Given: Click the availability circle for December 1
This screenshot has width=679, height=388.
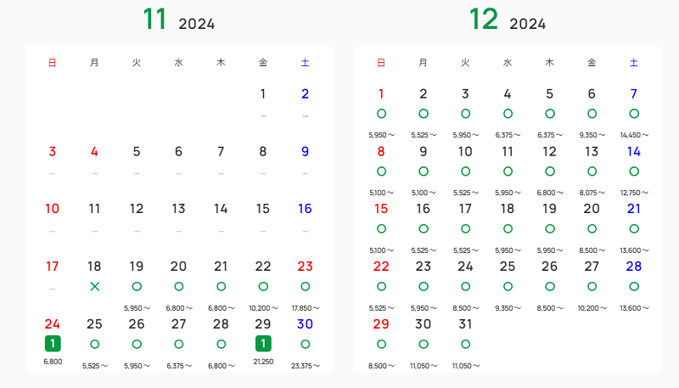Looking at the screenshot, I should [381, 113].
